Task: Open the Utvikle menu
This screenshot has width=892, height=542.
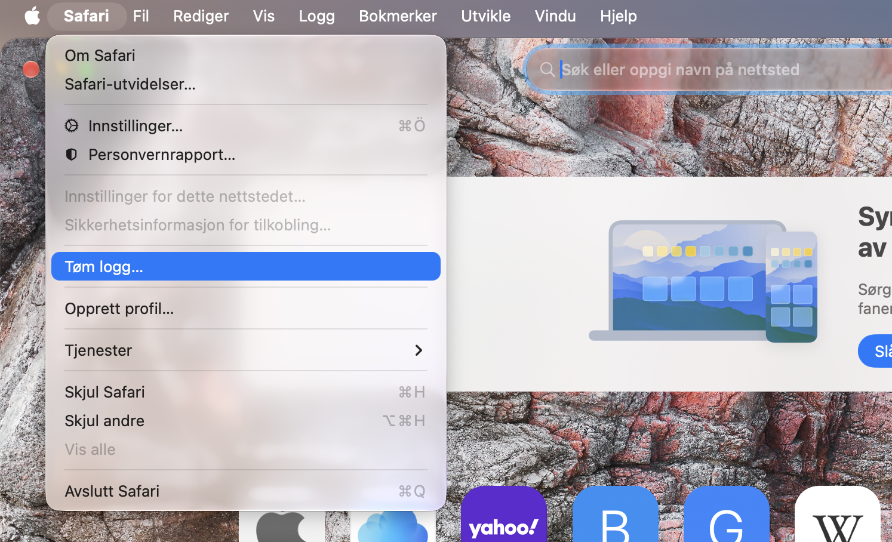Action: click(486, 16)
